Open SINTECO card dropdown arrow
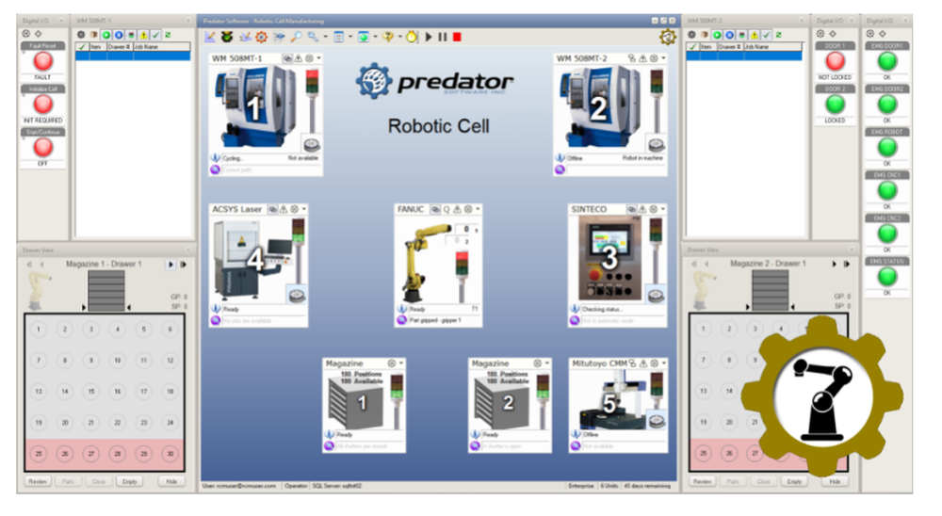Image resolution: width=942 pixels, height=516 pixels. click(x=663, y=209)
